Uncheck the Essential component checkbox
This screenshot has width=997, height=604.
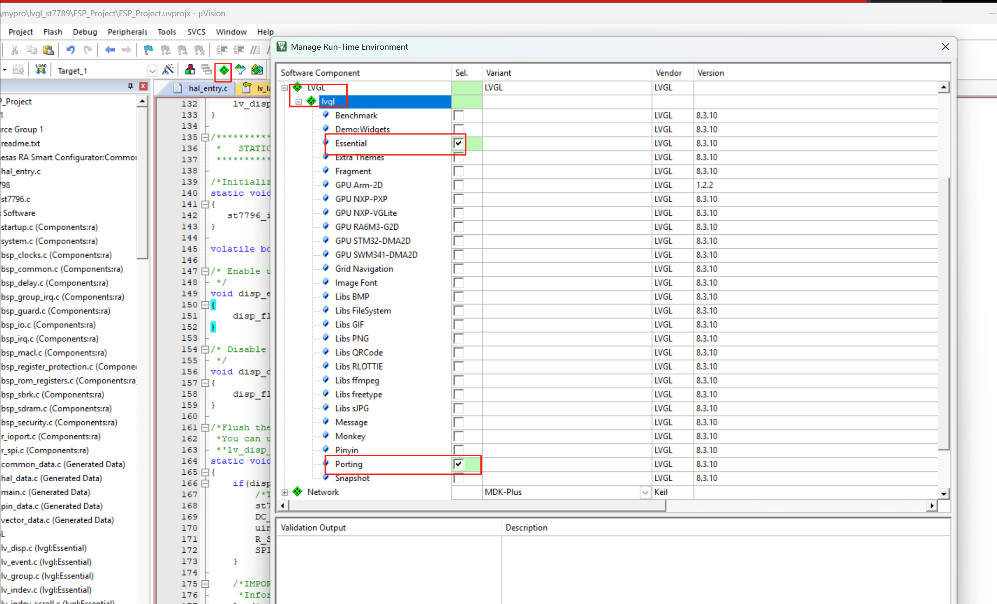[x=458, y=143]
